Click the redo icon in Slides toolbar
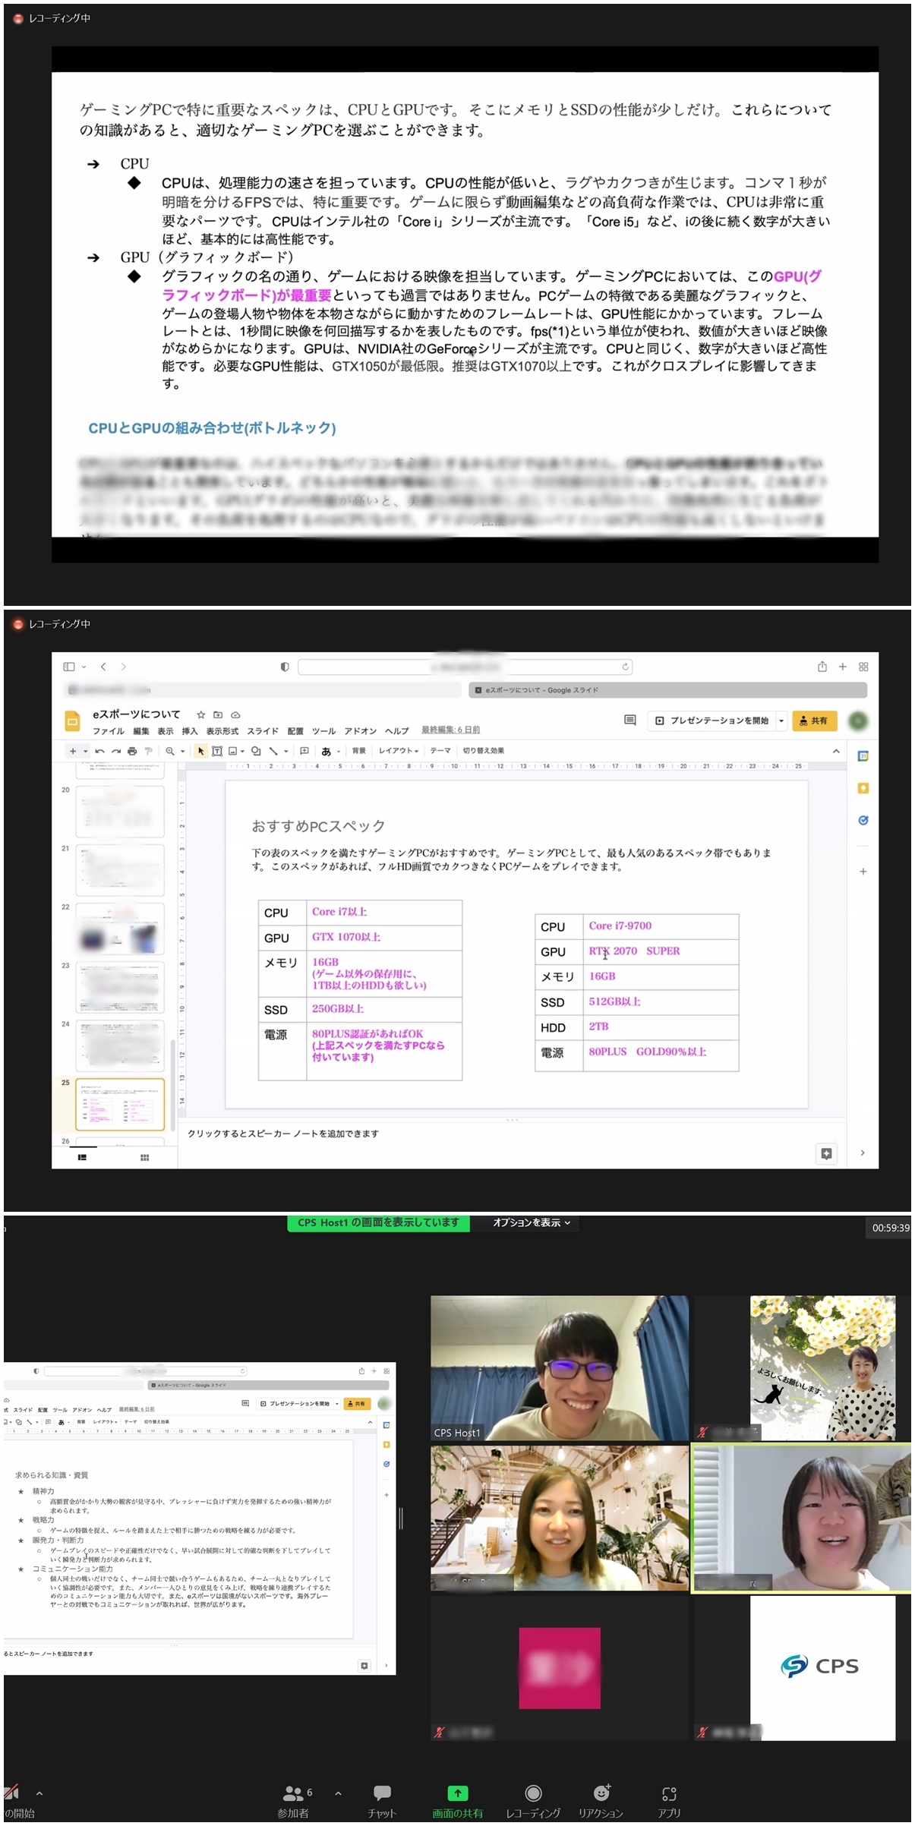915x1826 pixels. coord(115,751)
